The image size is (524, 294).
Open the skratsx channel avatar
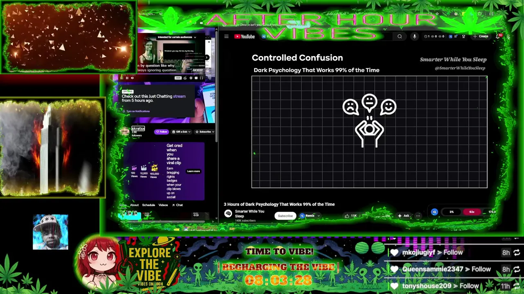point(124,131)
